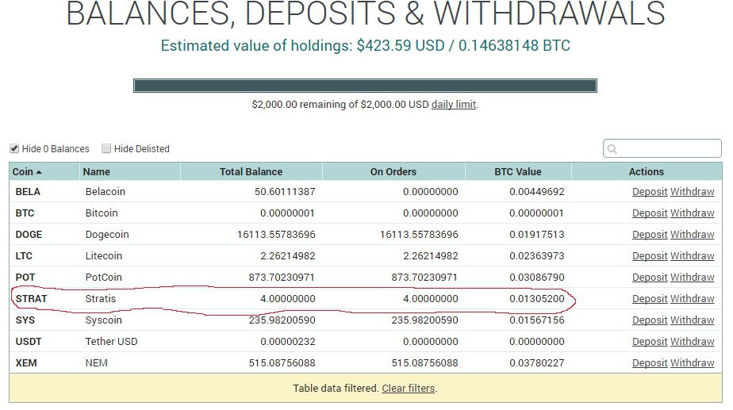Open the daily limit link
733x410 pixels.
coord(454,104)
